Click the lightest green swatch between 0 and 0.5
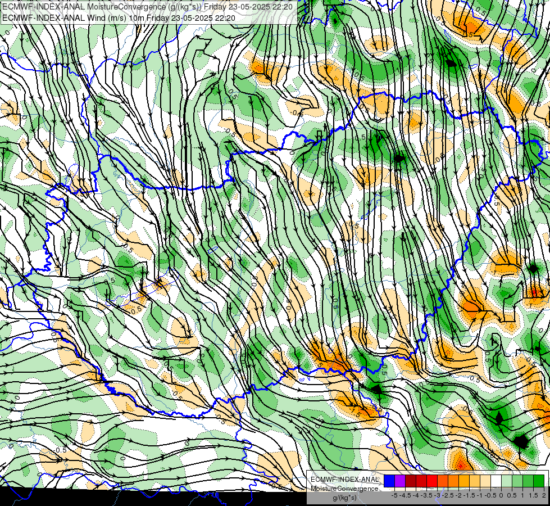This screenshot has height=506, width=550. (x=507, y=481)
